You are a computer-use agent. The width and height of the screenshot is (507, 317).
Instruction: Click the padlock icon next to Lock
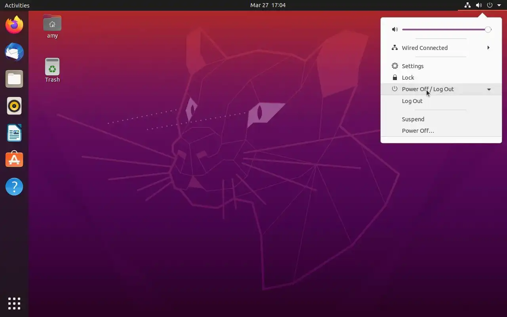pyautogui.click(x=395, y=78)
